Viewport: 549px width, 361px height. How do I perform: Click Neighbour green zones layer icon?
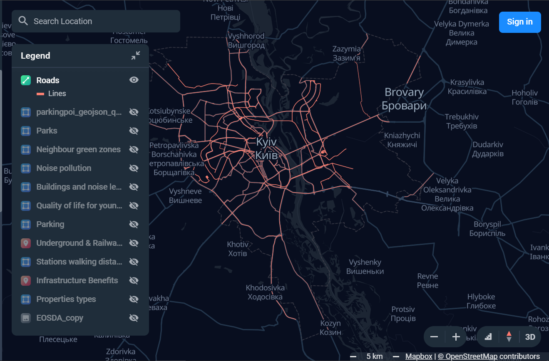coord(26,149)
